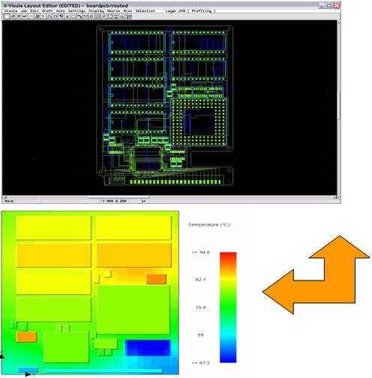Click the fit-to-view frame toolbar icon
Image resolution: width=372 pixels, height=378 pixels.
pyautogui.click(x=110, y=16)
